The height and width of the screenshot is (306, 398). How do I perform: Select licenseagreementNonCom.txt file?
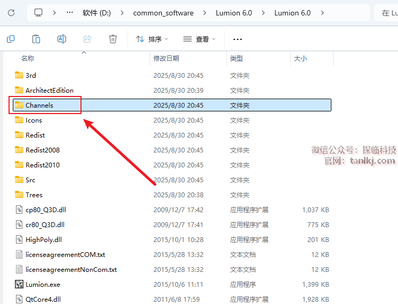coord(172,269)
